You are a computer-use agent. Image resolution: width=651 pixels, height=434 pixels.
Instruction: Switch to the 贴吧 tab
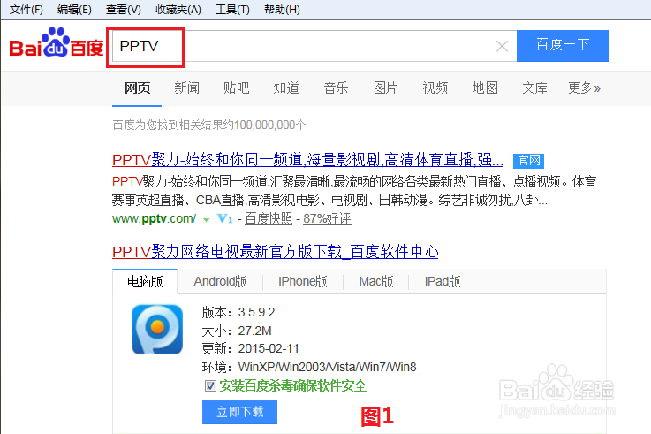236,88
